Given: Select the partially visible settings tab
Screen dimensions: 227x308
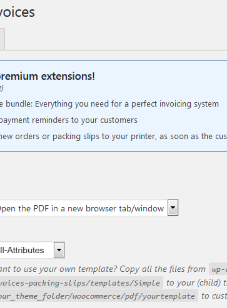Looking at the screenshot, I should (x=2, y=39).
